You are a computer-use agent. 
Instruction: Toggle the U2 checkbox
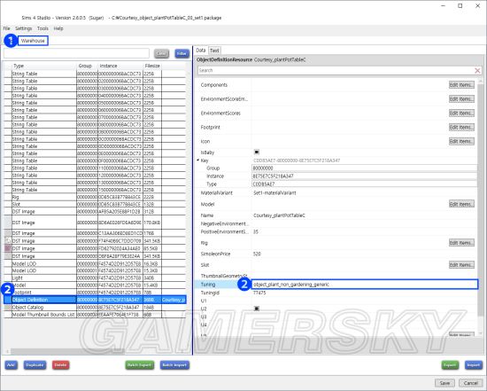pyautogui.click(x=257, y=309)
